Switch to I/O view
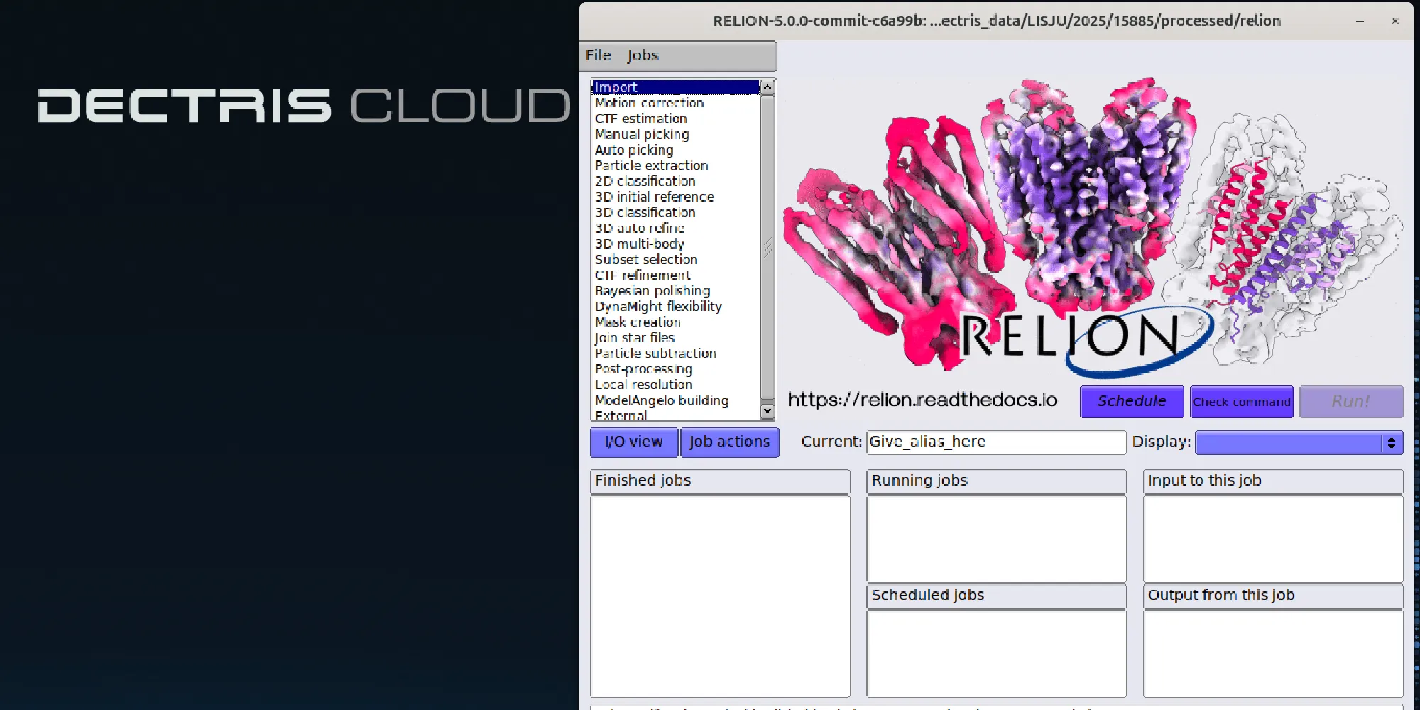 634,442
